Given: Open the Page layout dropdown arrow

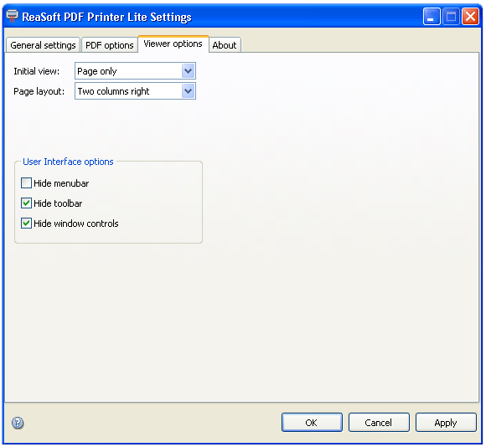Looking at the screenshot, I should pyautogui.click(x=189, y=91).
